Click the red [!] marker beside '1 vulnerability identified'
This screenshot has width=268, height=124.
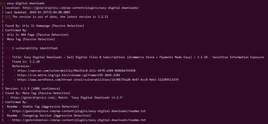[x=8, y=48]
